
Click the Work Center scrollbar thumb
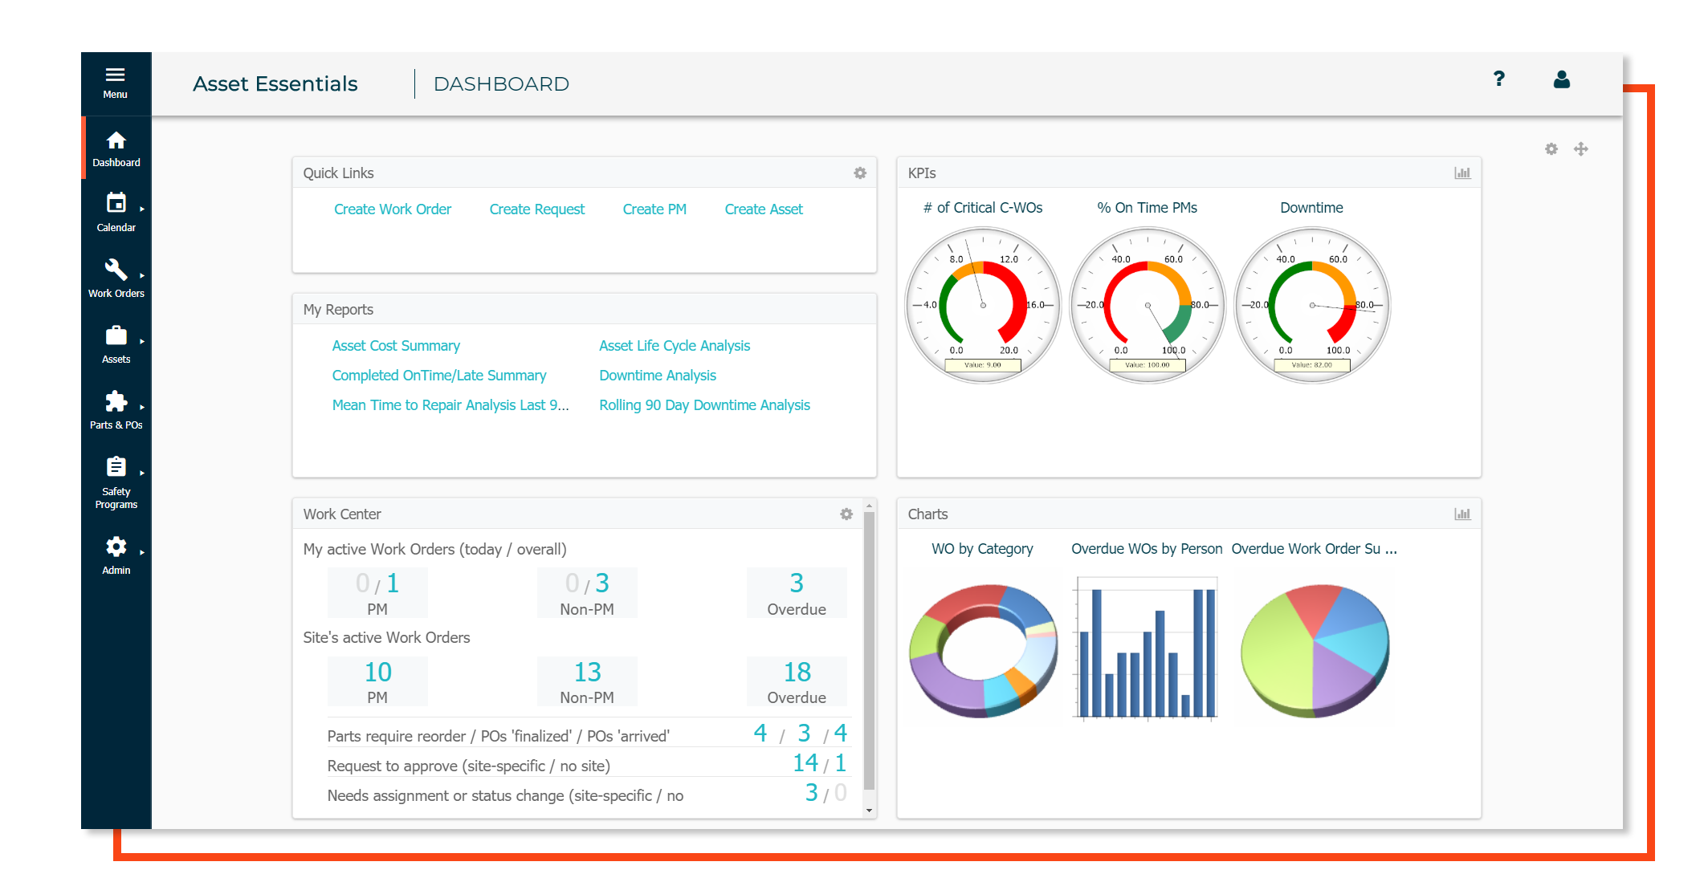pos(869,652)
